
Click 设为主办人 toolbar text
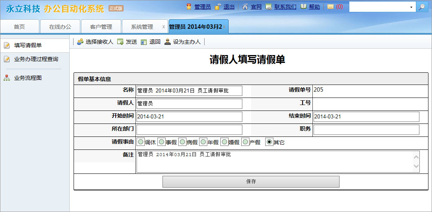[x=187, y=42]
